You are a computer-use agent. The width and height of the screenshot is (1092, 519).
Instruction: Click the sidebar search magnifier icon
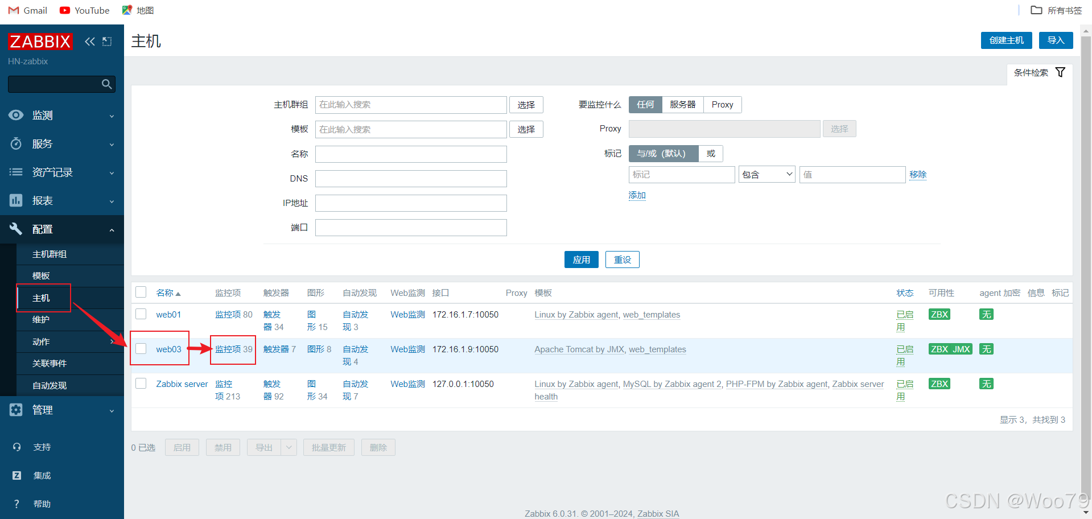106,84
